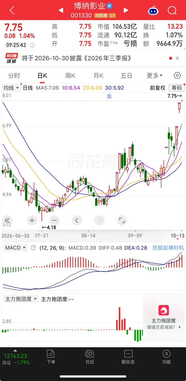The width and height of the screenshot is (186, 381).
Task: Open the 主力抱团度 indicator dropdown
Action: click(21, 299)
